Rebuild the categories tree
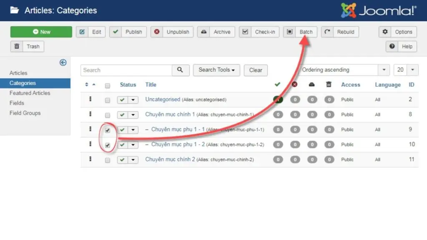This screenshot has width=427, height=240. click(340, 32)
